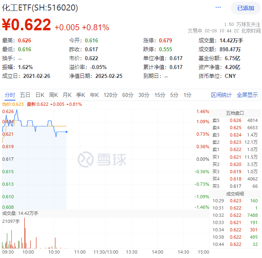The width and height of the screenshot is (262, 258).
Task: Select the 分时 chart tab
Action: tap(10, 95)
